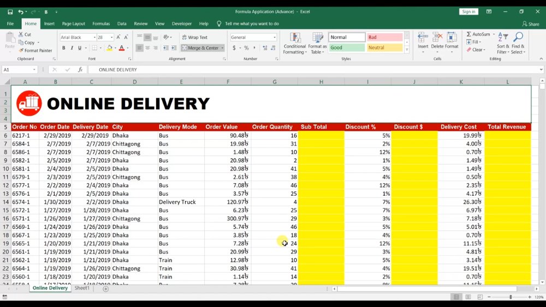Viewport: 546px width, 307px height.
Task: Open Sort & Filter
Action: pos(503,44)
